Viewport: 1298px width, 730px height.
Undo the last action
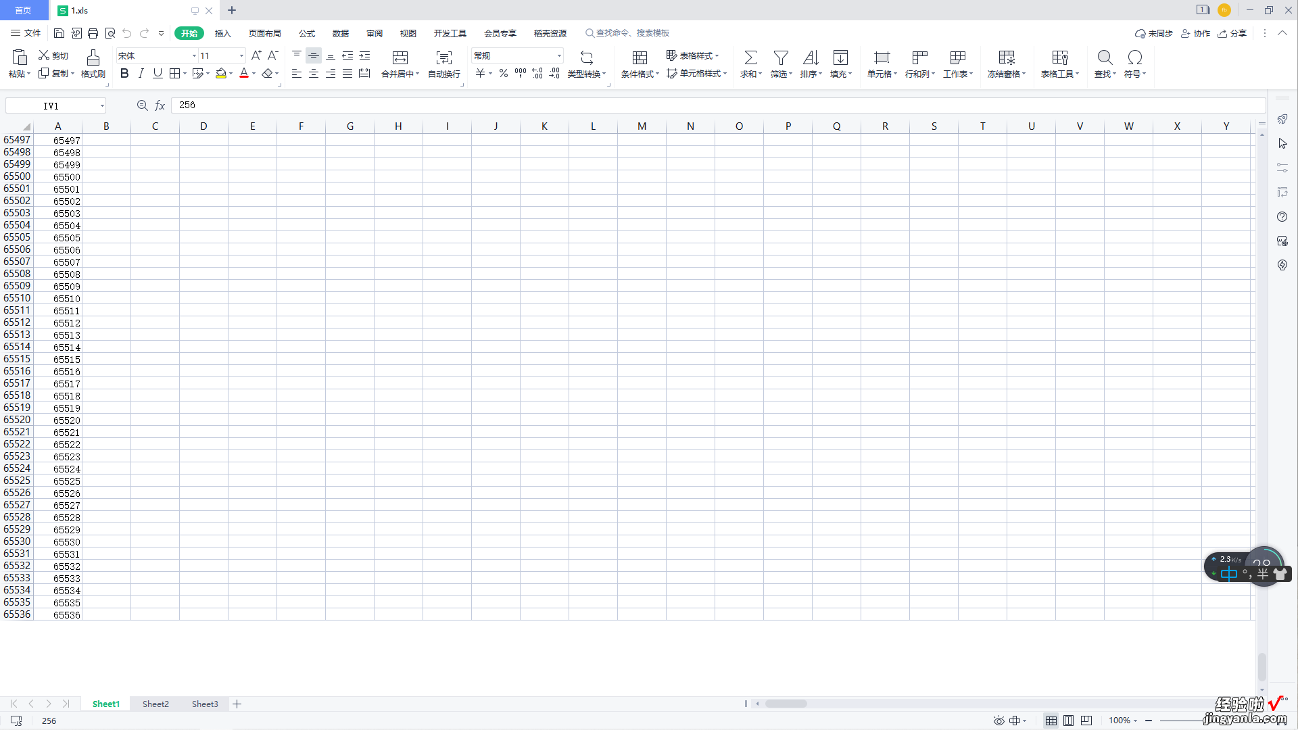point(127,33)
